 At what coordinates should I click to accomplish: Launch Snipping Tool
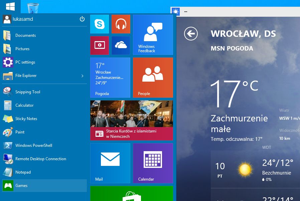pos(44,92)
